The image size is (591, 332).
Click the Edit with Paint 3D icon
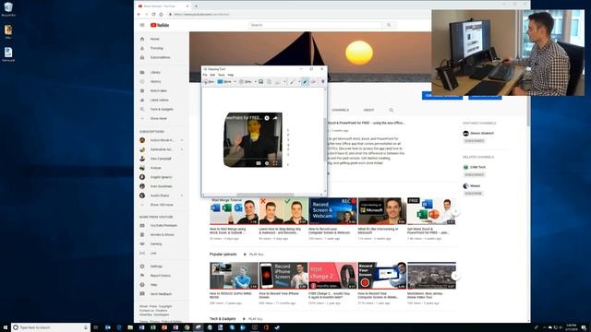point(322,82)
